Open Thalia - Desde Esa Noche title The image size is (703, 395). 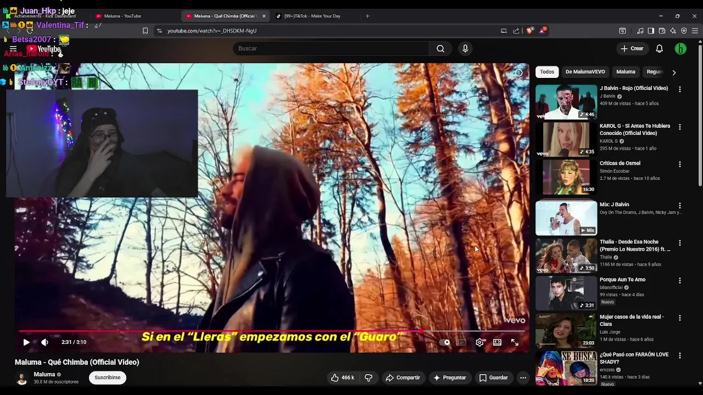[x=635, y=245]
